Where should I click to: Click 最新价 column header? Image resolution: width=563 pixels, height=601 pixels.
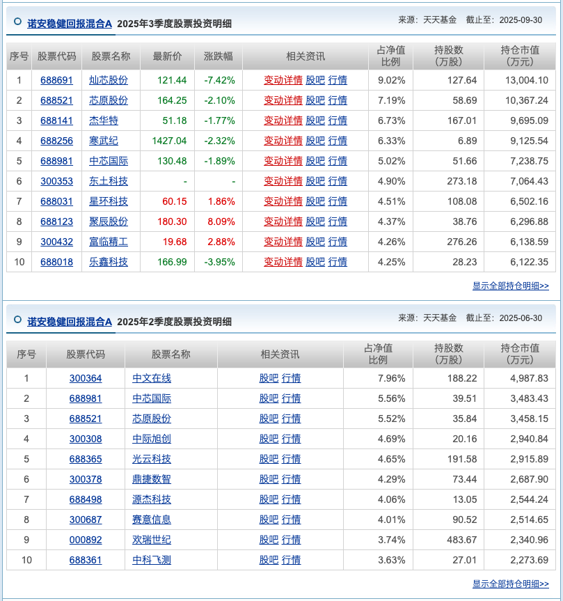coord(167,56)
